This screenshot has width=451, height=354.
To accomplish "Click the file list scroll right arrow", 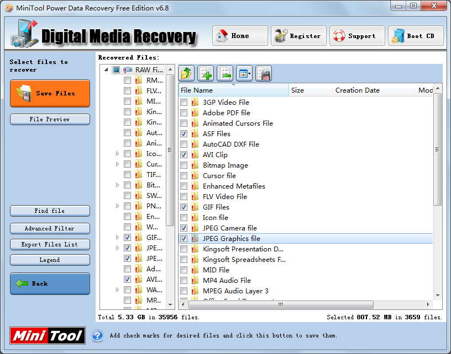I will click(x=428, y=304).
